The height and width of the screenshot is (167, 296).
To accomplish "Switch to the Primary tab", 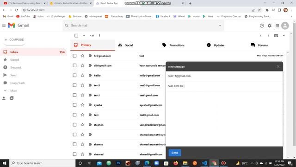I will pyautogui.click(x=92, y=45).
